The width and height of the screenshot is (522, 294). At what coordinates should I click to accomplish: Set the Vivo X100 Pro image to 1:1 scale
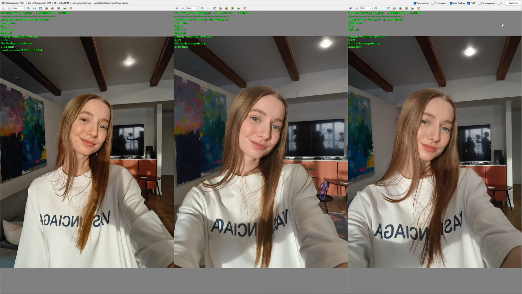click(208, 8)
